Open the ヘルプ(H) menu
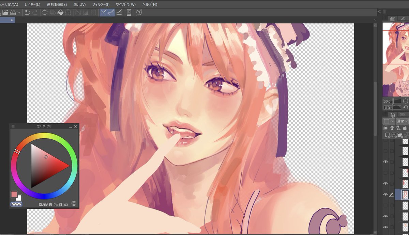409x235 pixels. pyautogui.click(x=150, y=4)
